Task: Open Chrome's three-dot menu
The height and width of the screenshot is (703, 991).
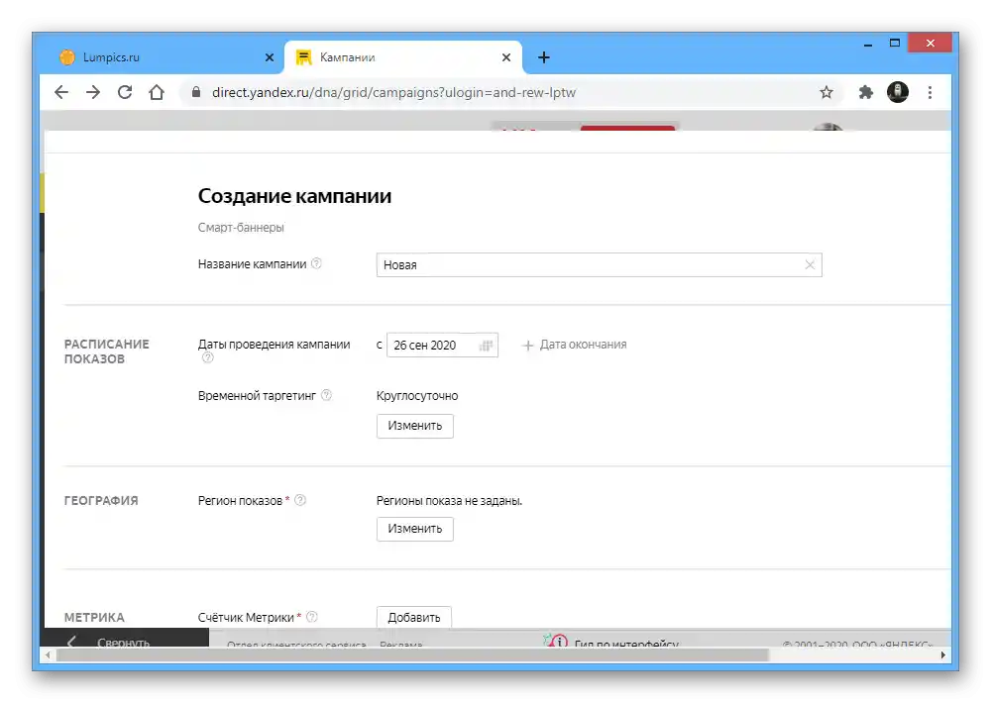Action: (930, 92)
